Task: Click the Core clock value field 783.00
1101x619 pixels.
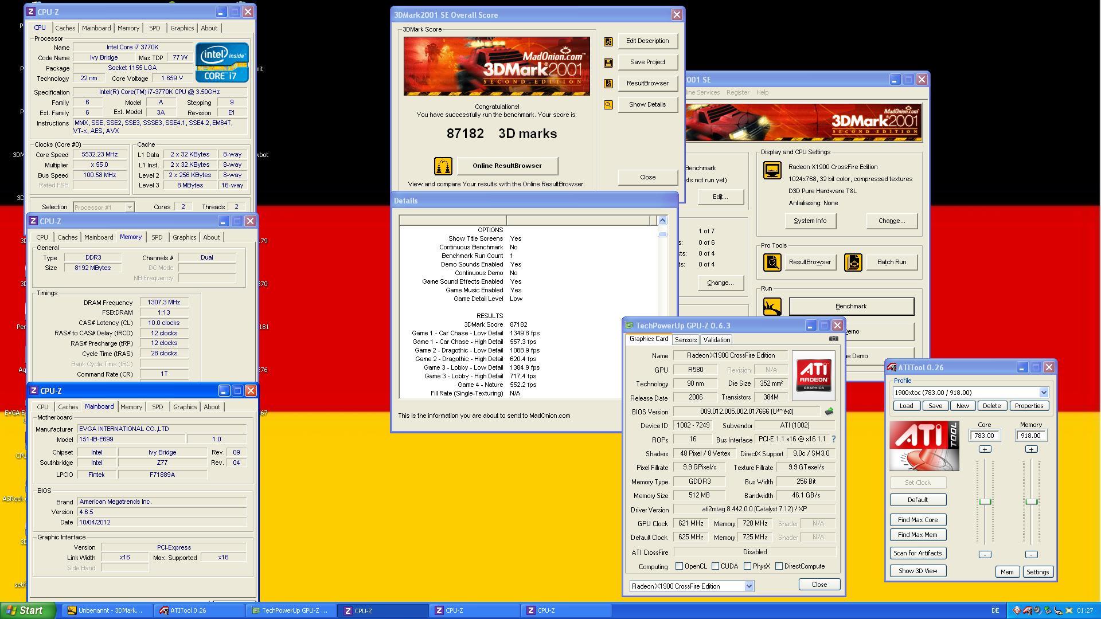Action: click(x=985, y=436)
